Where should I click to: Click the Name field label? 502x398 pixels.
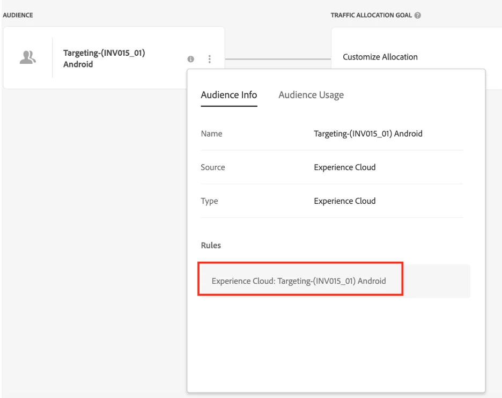point(211,134)
